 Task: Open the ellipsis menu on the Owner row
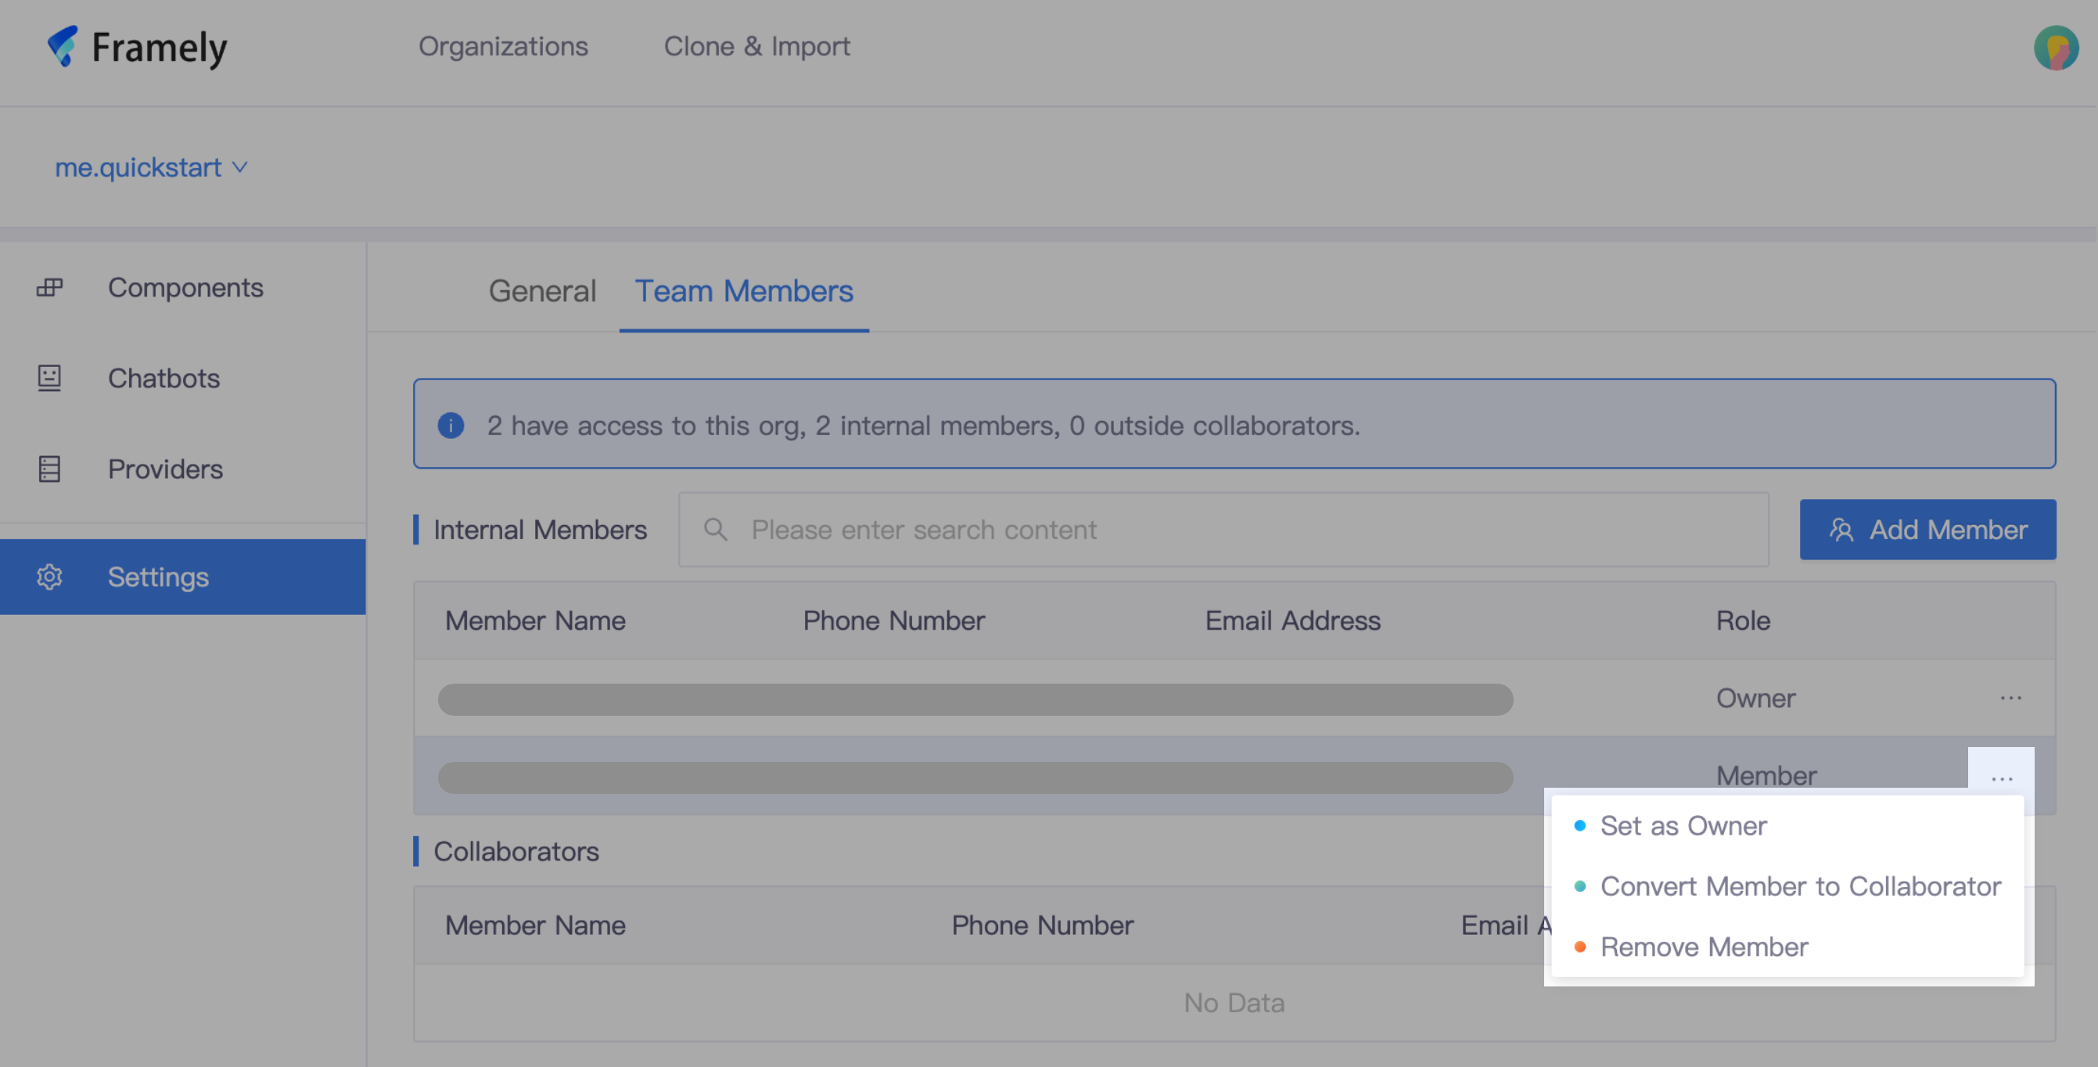click(x=2012, y=698)
